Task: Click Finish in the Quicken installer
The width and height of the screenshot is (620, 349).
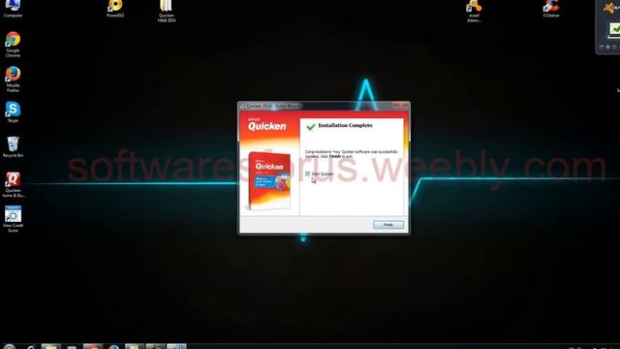Action: [x=388, y=225]
